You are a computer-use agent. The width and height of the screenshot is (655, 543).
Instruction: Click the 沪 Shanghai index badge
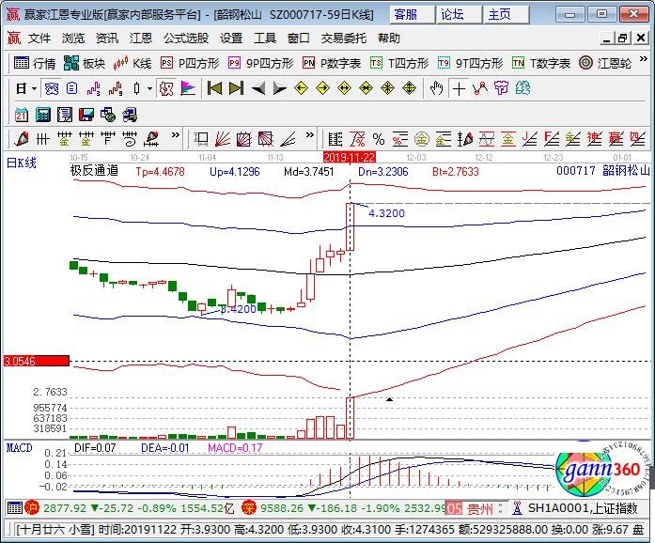[x=32, y=508]
